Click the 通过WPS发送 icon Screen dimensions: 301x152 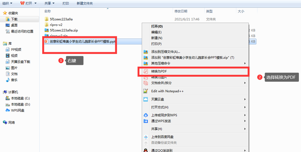[x=146, y=121]
